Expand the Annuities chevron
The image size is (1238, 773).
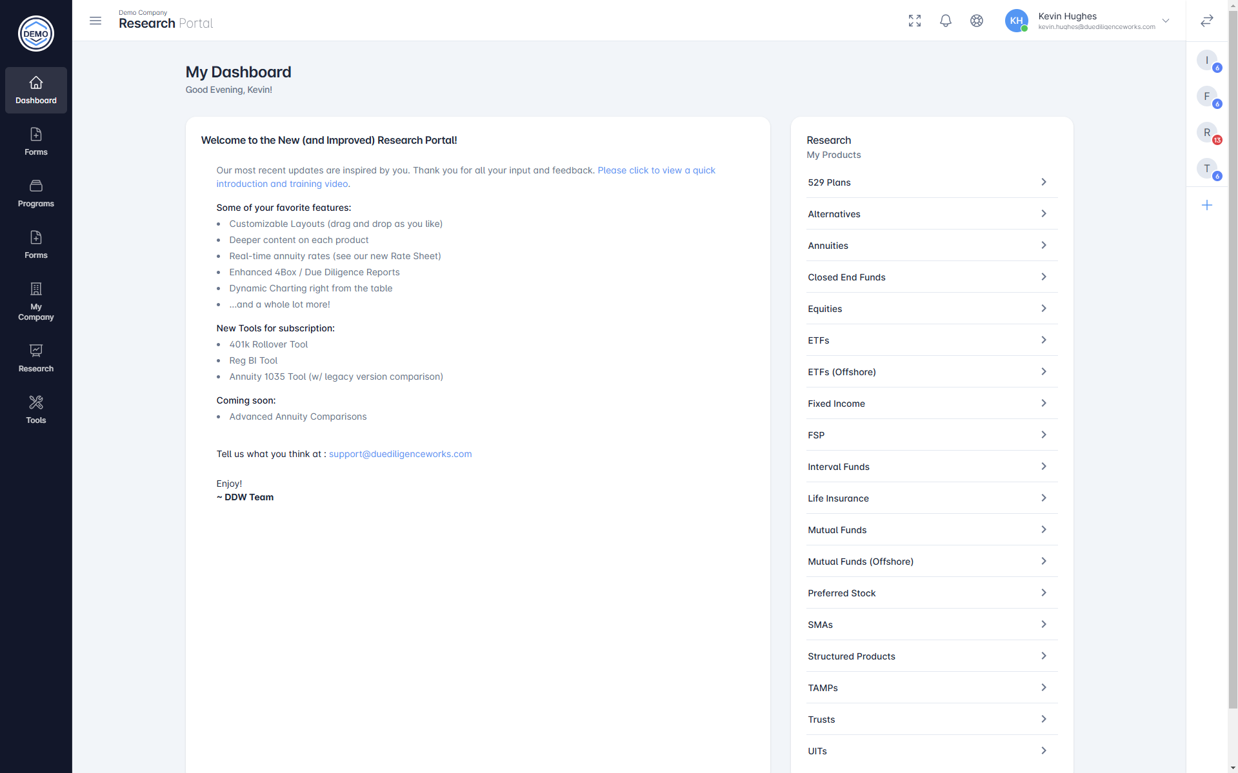[1044, 245]
